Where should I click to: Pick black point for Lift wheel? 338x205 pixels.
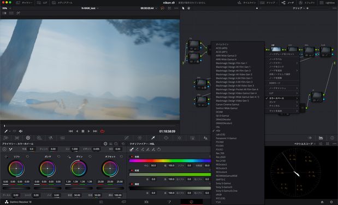[x=6, y=157]
